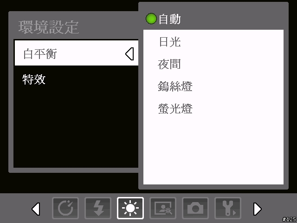Screen dimensions: 297x223
Task: Click the blank black area below 特效
Action: tap(76, 130)
